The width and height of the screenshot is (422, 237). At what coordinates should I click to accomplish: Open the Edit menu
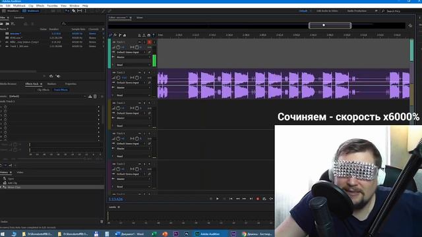tap(8, 6)
